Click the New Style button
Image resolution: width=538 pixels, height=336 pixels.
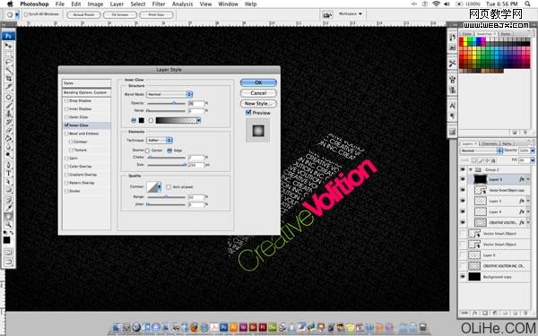258,103
